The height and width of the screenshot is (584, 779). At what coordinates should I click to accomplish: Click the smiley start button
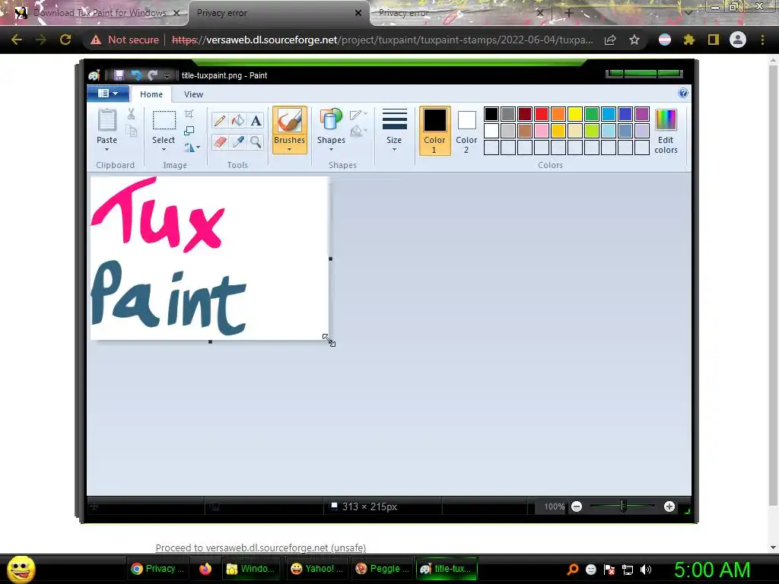click(21, 569)
